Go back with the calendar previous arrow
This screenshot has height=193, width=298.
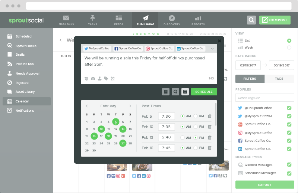click(60, 40)
